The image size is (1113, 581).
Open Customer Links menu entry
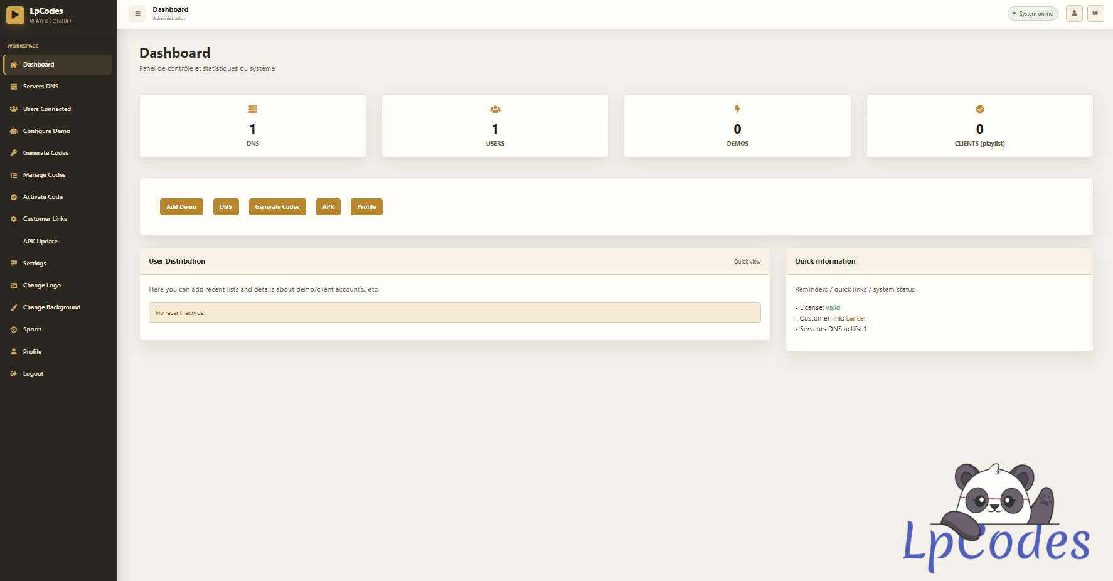point(57,219)
